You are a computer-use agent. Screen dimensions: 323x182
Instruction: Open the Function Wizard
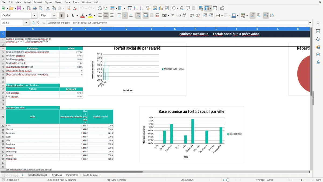(34, 23)
